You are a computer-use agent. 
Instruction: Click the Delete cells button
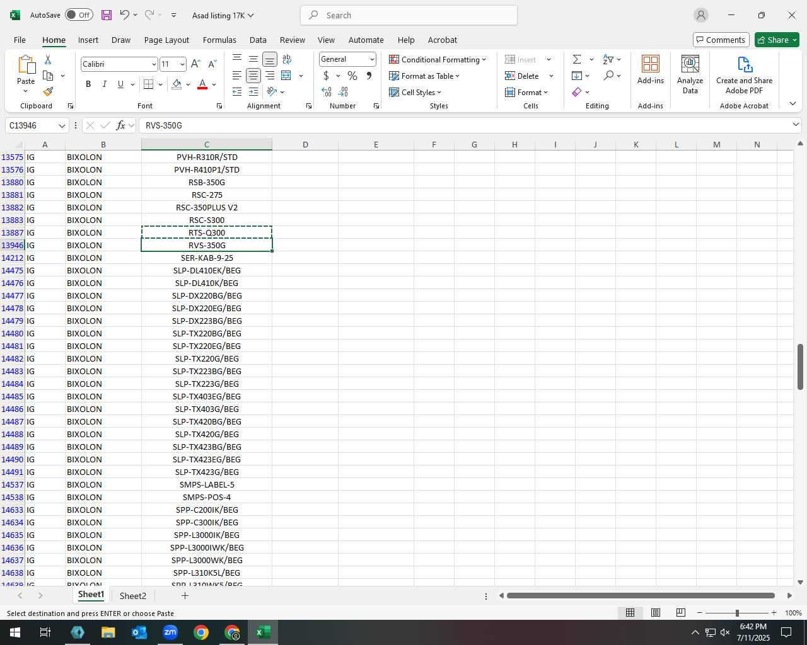[x=523, y=76]
